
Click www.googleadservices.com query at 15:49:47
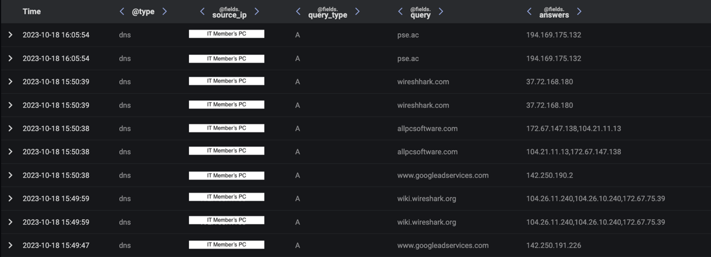[x=443, y=245]
